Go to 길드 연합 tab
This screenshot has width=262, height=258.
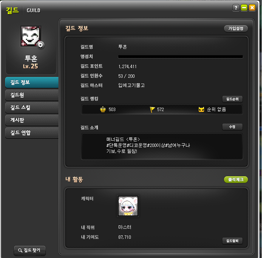coord(32,133)
